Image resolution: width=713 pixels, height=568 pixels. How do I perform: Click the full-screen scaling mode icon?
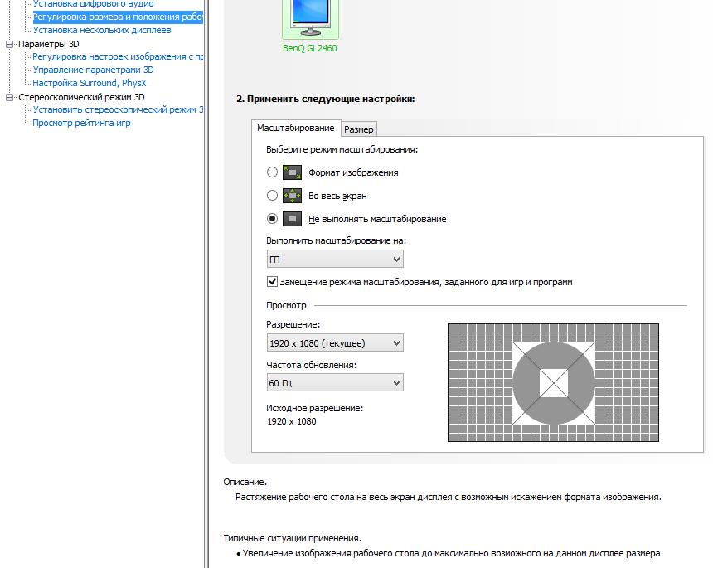[292, 196]
